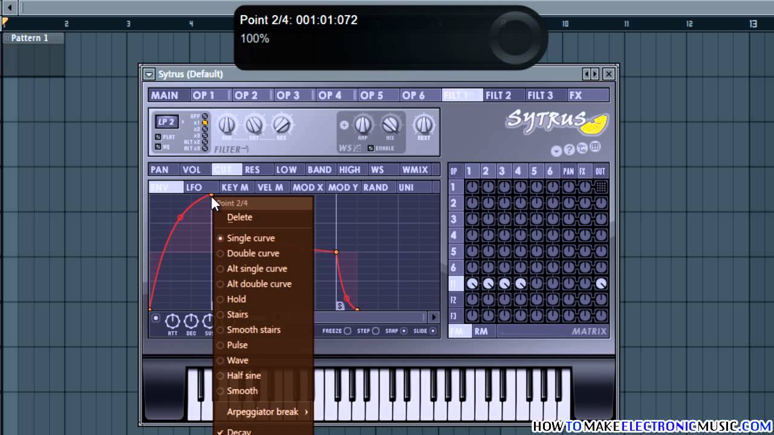The height and width of the screenshot is (435, 774).
Task: Click the Sytrus keyboard toggle icon near logo
Action: 594,147
